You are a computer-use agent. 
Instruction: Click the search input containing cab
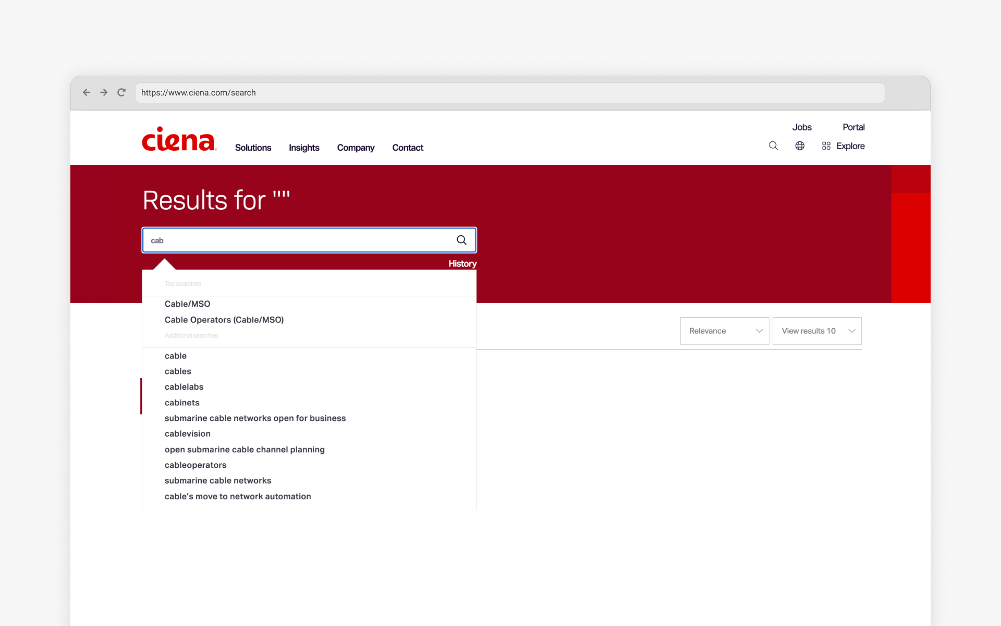pos(292,240)
